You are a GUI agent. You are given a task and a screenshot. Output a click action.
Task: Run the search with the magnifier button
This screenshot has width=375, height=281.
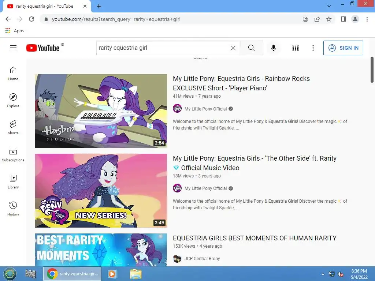tap(251, 48)
